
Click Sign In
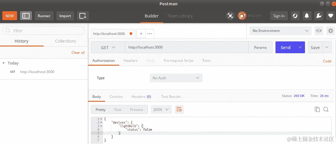tap(279, 16)
